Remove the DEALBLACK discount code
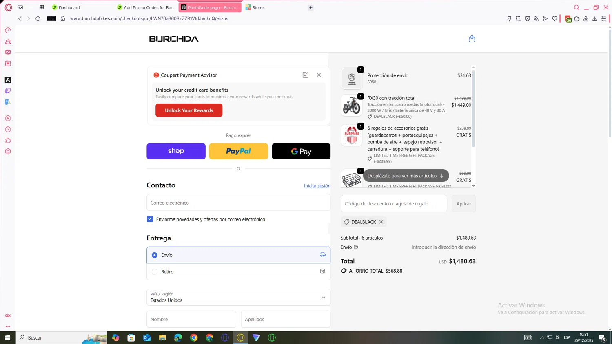The image size is (612, 344). coord(381,222)
